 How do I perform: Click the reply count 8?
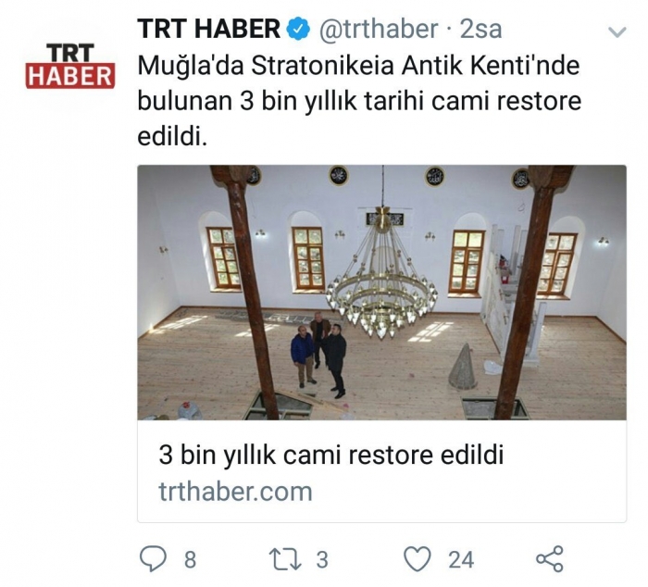[x=190, y=560]
